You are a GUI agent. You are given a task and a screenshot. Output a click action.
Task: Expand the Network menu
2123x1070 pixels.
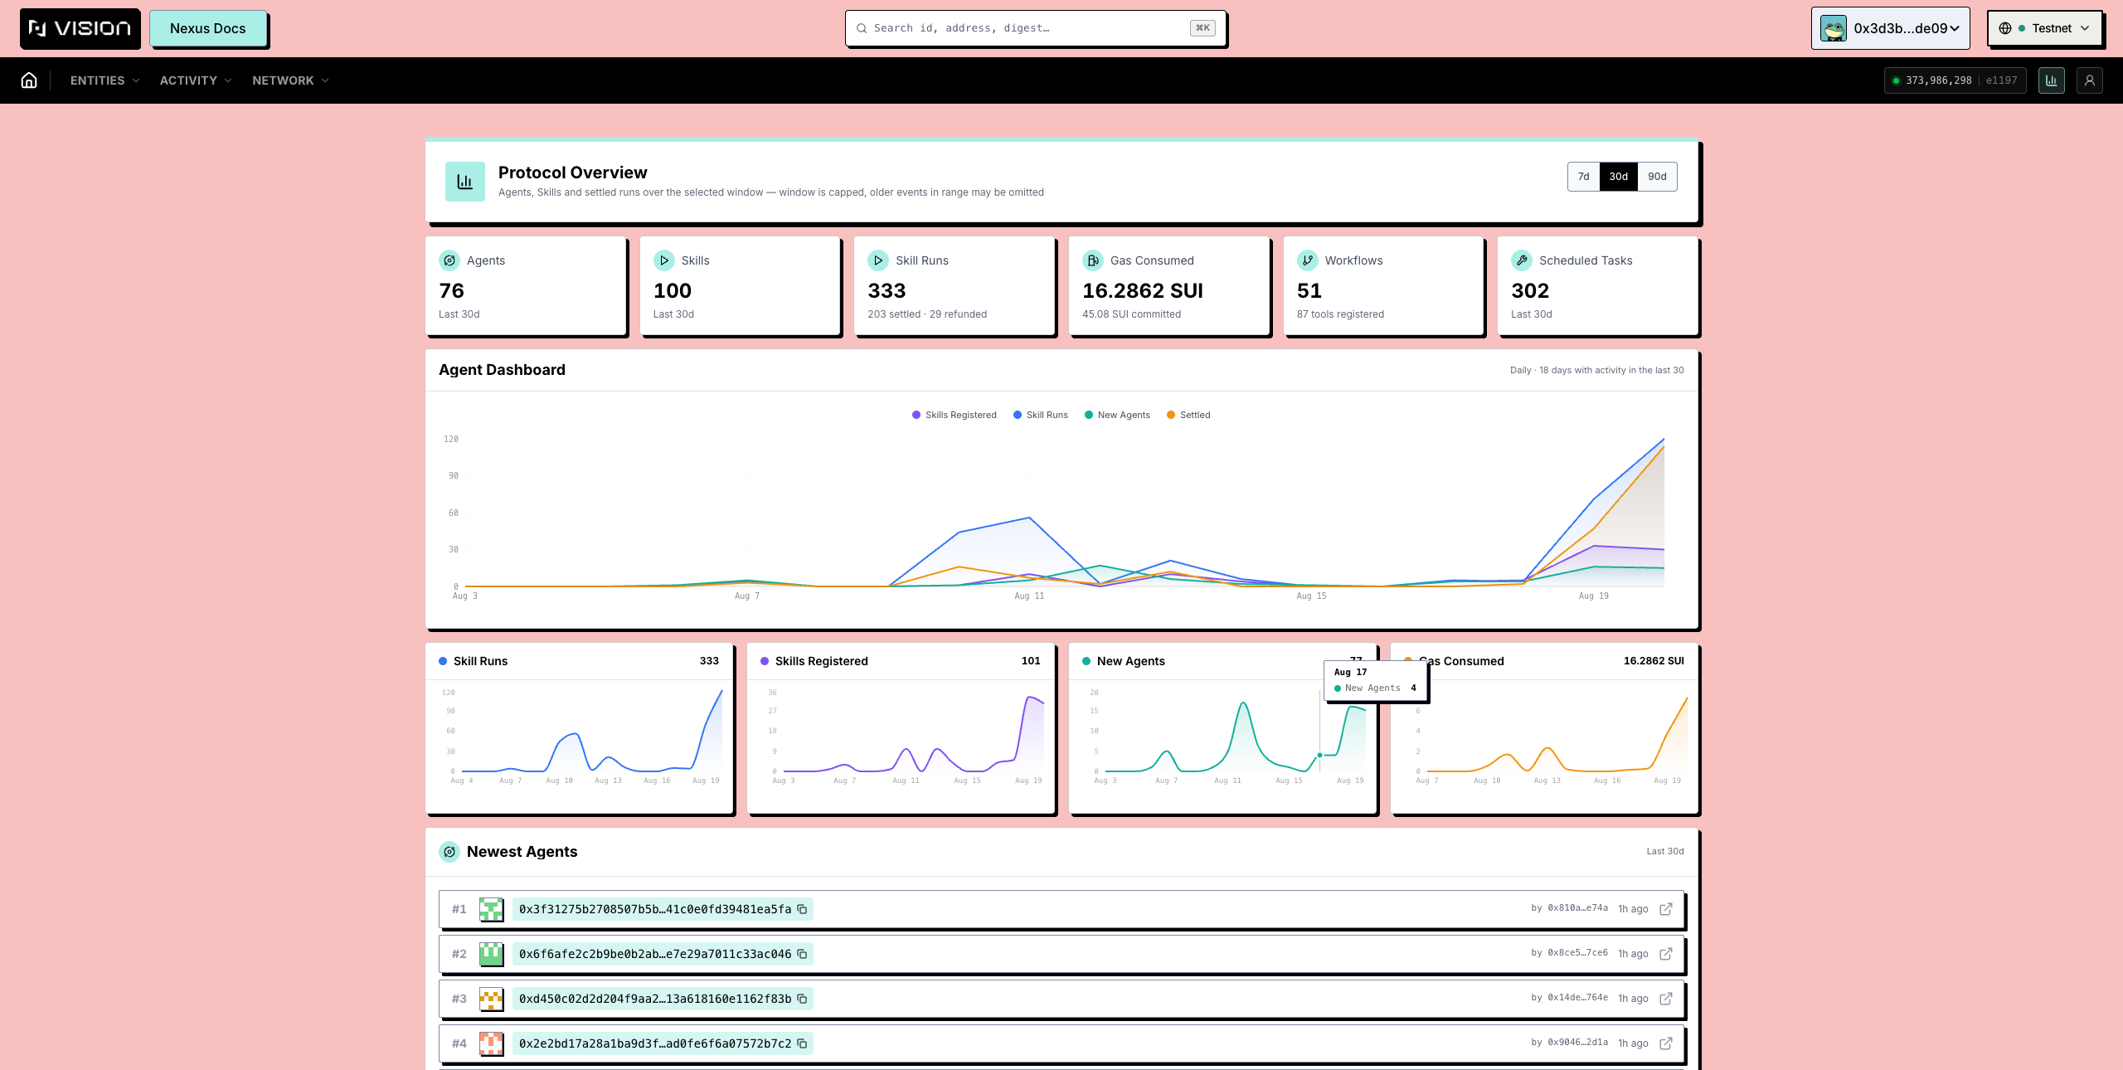[x=290, y=80]
